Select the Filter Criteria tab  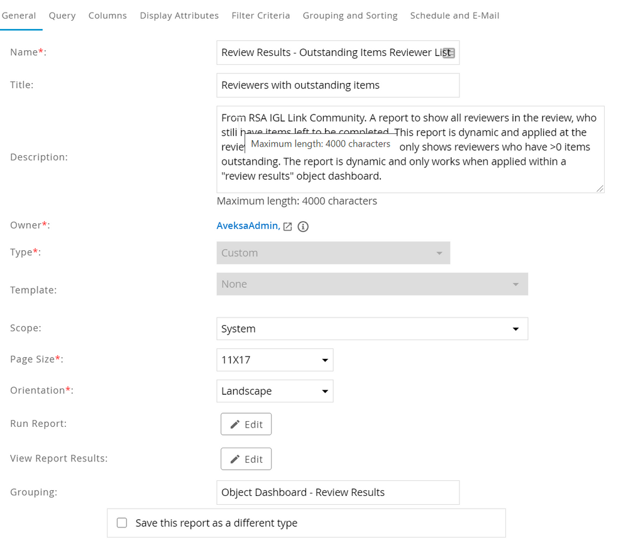click(x=261, y=16)
